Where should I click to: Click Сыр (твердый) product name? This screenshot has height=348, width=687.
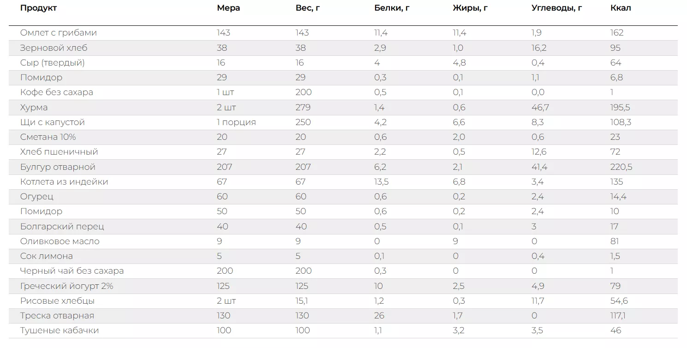tap(53, 63)
